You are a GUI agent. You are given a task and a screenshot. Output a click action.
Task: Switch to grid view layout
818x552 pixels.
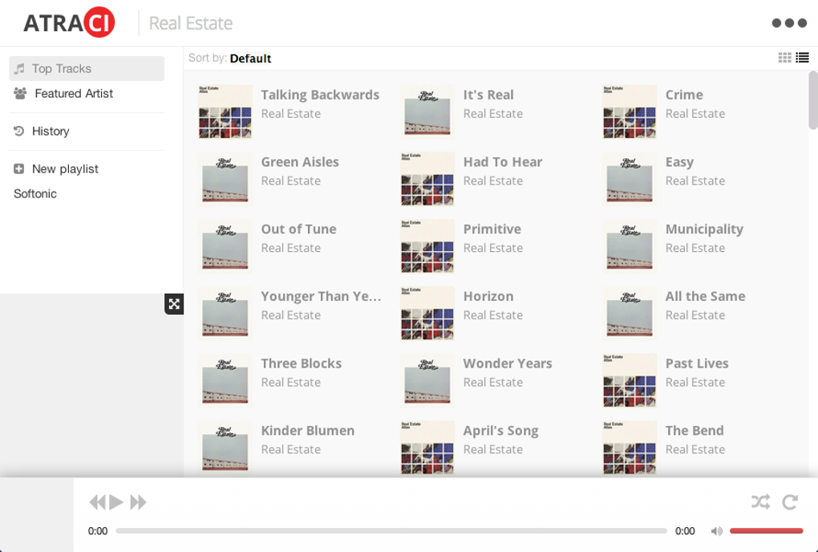coord(784,58)
